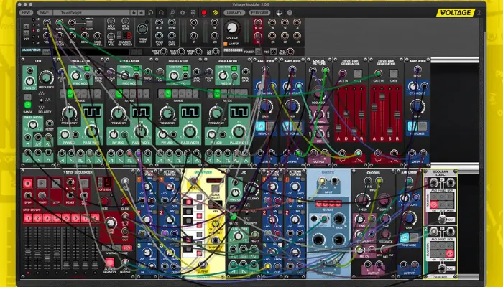Click the recording FOLDER icon
Image resolution: width=503 pixels, height=287 pixels.
point(259,52)
